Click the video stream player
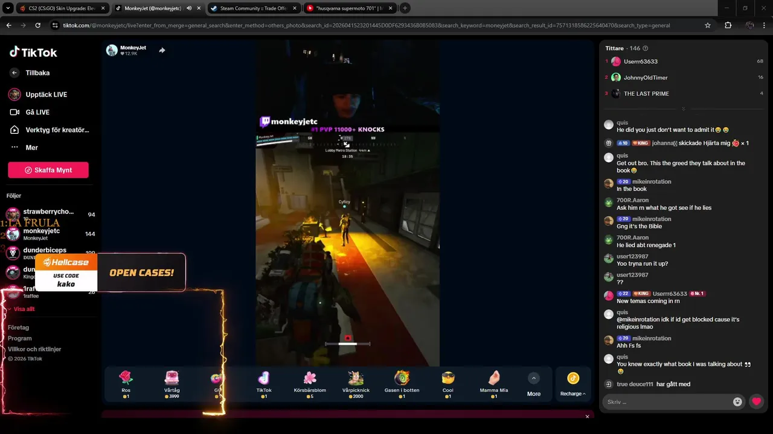The image size is (773, 434). (347, 203)
